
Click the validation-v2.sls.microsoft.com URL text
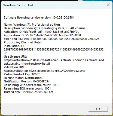(x=44, y=71)
